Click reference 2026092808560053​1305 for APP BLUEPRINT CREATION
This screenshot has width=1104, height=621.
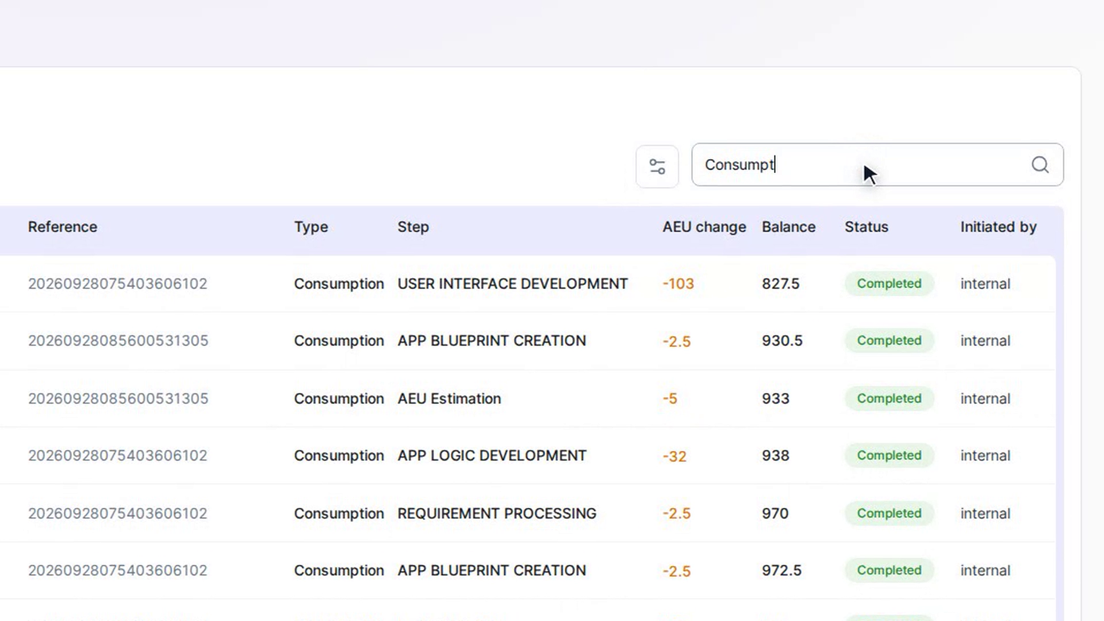pyautogui.click(x=118, y=341)
